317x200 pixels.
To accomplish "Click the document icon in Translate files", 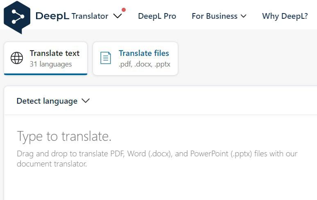I will pyautogui.click(x=106, y=58).
